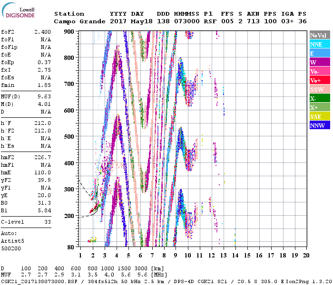333x285 pixels.
Task: Pick the W purple legend entry
Action: [318, 62]
